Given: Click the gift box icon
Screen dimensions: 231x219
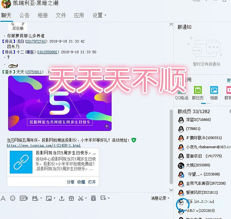Looking at the screenshot, I should click(x=71, y=198).
